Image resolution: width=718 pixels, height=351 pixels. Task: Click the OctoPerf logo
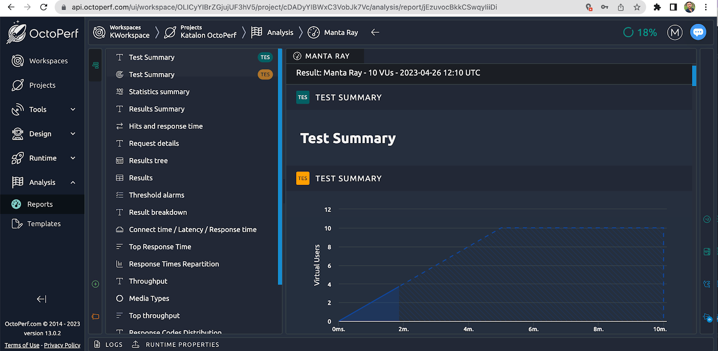pyautogui.click(x=43, y=32)
